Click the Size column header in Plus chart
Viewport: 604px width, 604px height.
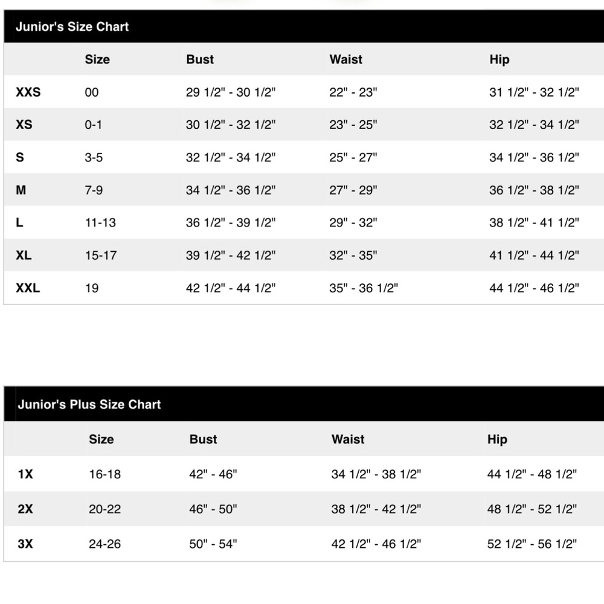coord(101,439)
